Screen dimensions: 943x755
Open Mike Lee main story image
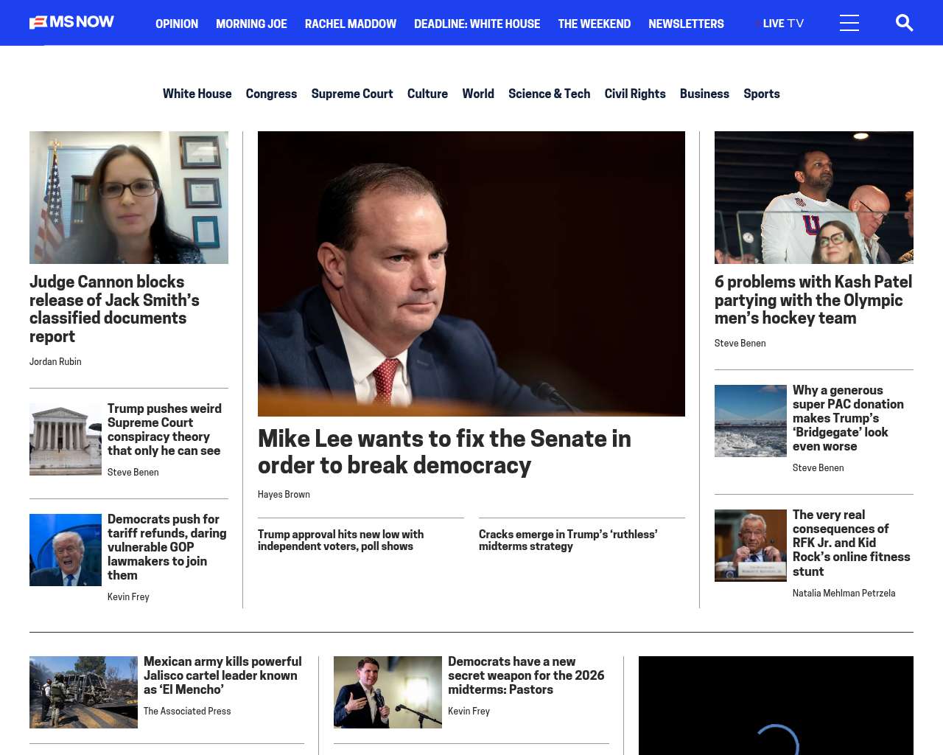tap(471, 274)
